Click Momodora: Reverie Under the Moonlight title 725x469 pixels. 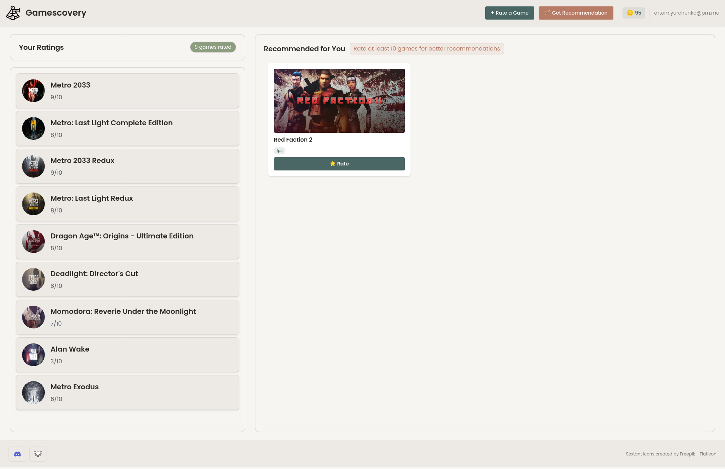point(123,311)
